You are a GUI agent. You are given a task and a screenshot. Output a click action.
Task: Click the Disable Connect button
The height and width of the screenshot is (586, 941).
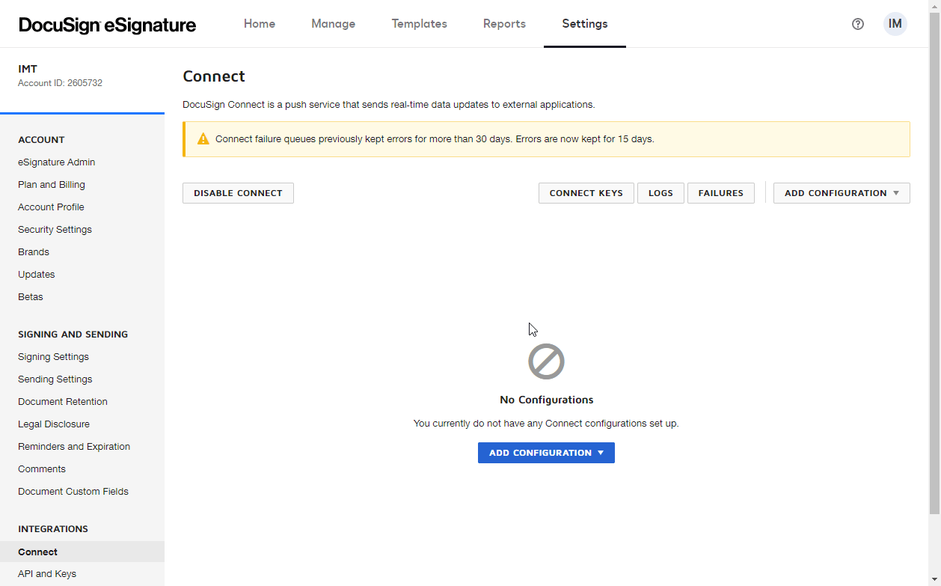(x=238, y=193)
